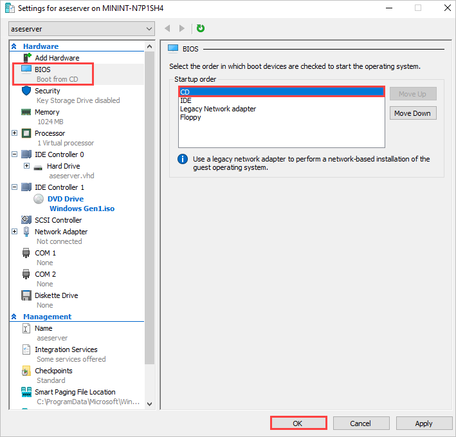Click the info icon beside legacy adapter note
Screen dimensions: 456x437
[x=183, y=159]
